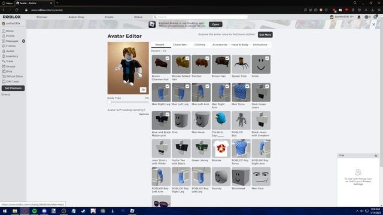
Task: Uncheck the Brown Hair item
Action: [x=227, y=59]
